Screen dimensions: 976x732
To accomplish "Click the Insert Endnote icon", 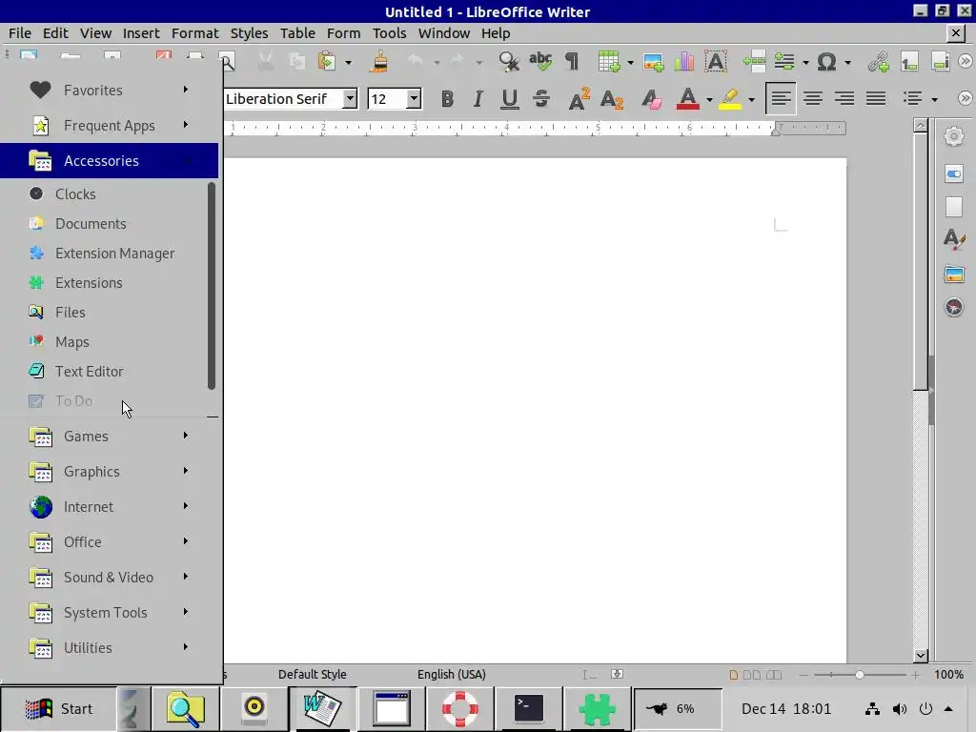I will tap(941, 62).
